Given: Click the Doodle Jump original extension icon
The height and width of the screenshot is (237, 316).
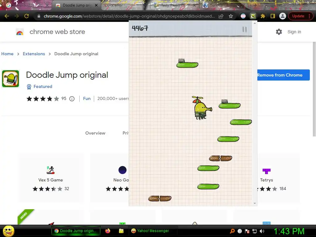Looking at the screenshot, I should pyautogui.click(x=10, y=79).
